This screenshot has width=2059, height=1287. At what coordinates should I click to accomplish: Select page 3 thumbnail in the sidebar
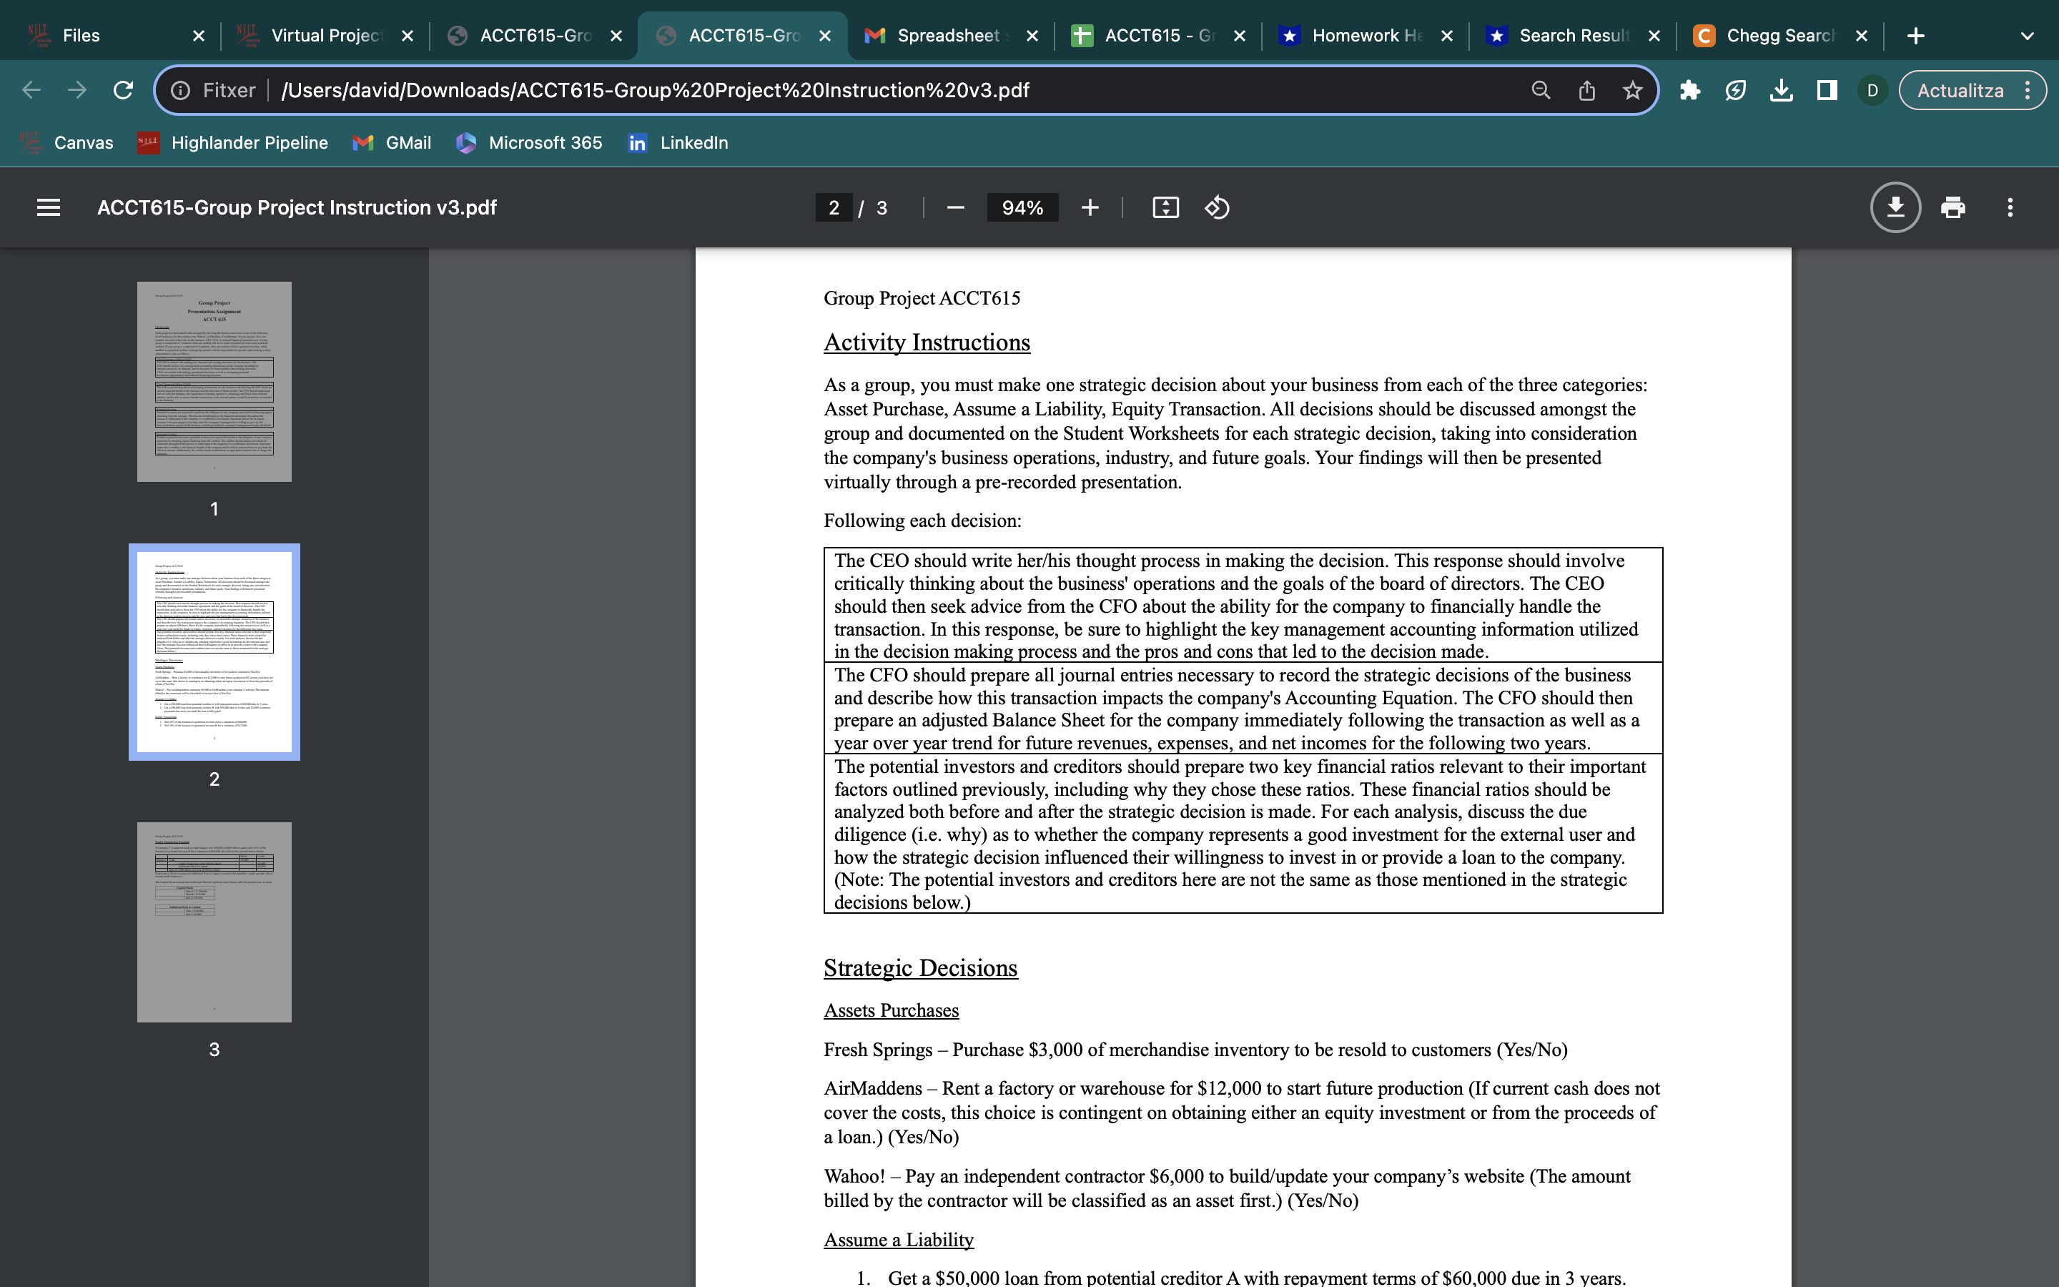tap(214, 922)
